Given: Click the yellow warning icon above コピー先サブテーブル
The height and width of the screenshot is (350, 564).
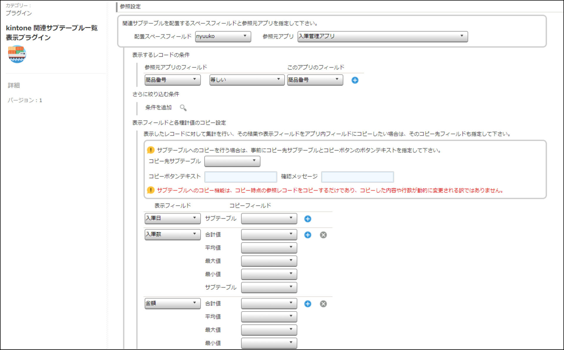Looking at the screenshot, I should click(x=151, y=150).
